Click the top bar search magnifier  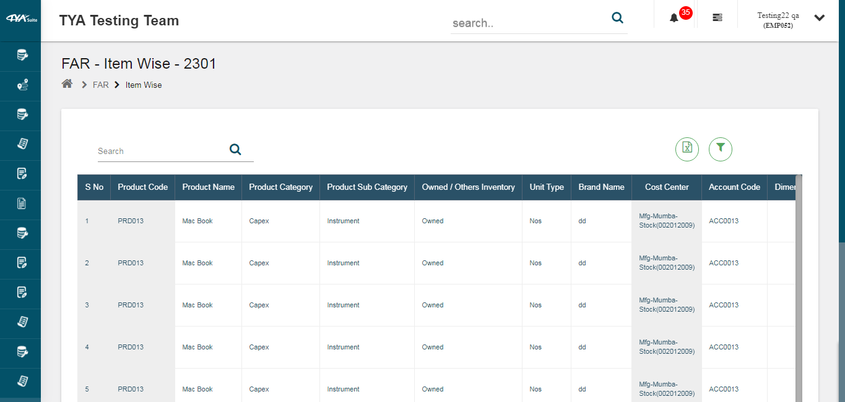(x=617, y=18)
